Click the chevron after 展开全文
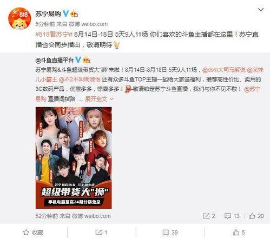Image resolution: width=270 pixels, height=239 pixels. pyautogui.click(x=111, y=99)
